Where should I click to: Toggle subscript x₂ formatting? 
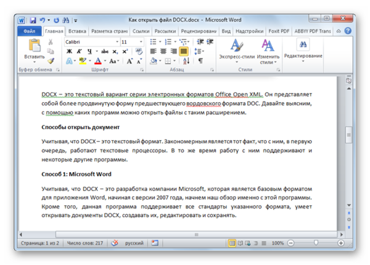coord(115,51)
